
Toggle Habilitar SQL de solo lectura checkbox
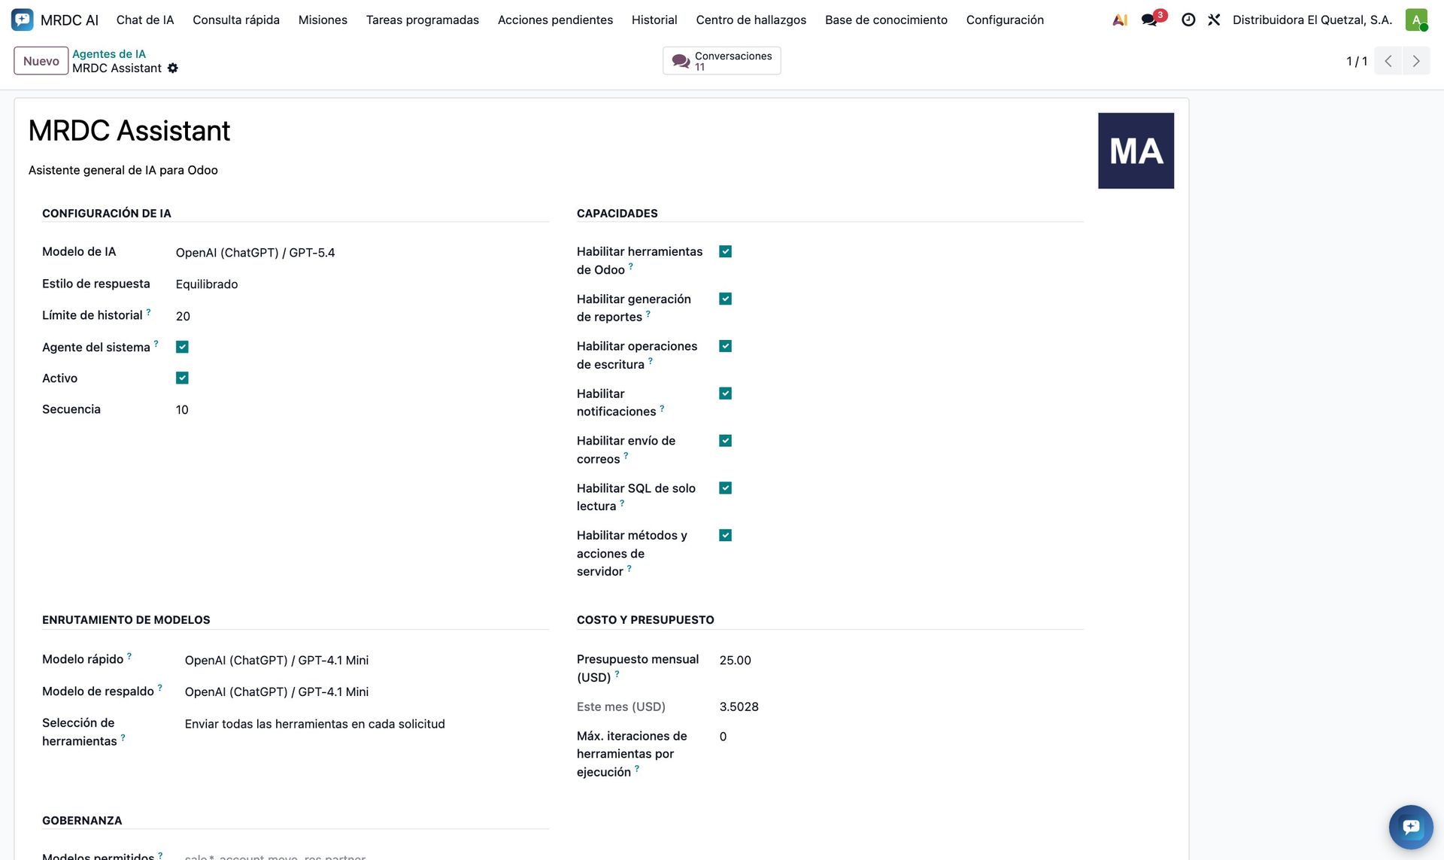point(725,488)
